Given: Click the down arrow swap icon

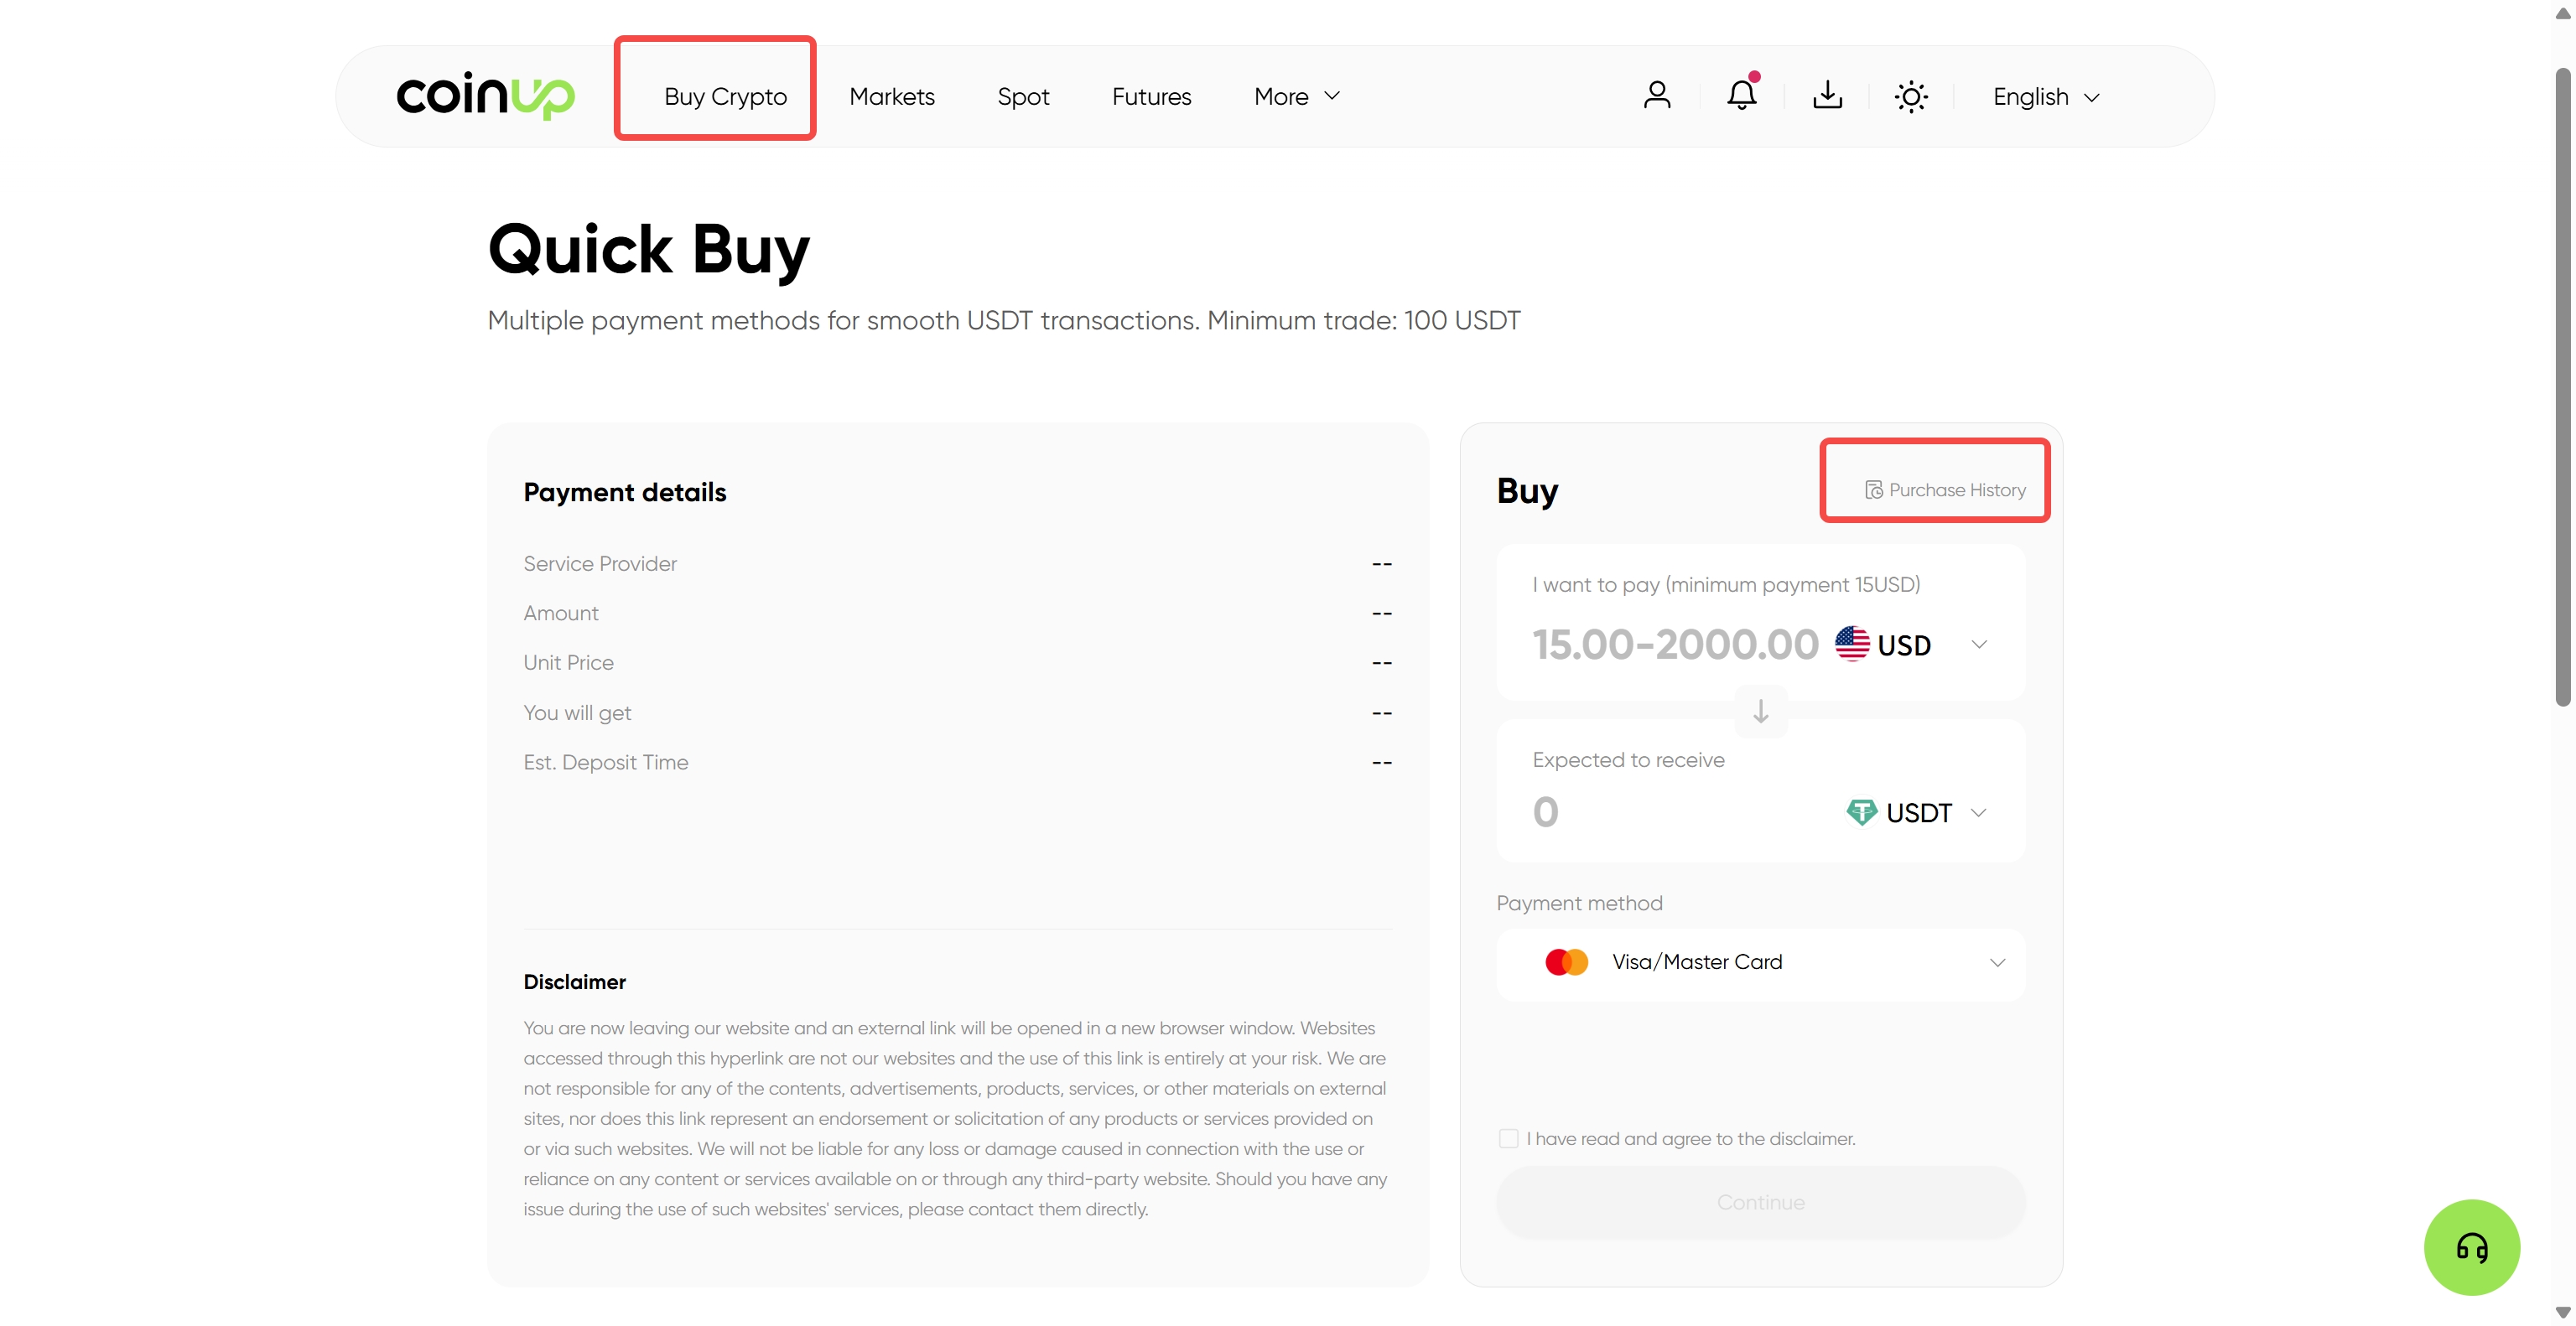Looking at the screenshot, I should click(x=1761, y=712).
